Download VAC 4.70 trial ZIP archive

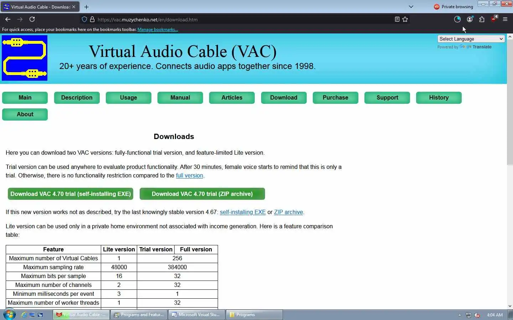pyautogui.click(x=202, y=194)
